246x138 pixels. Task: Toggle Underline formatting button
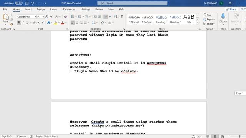pos(27,23)
